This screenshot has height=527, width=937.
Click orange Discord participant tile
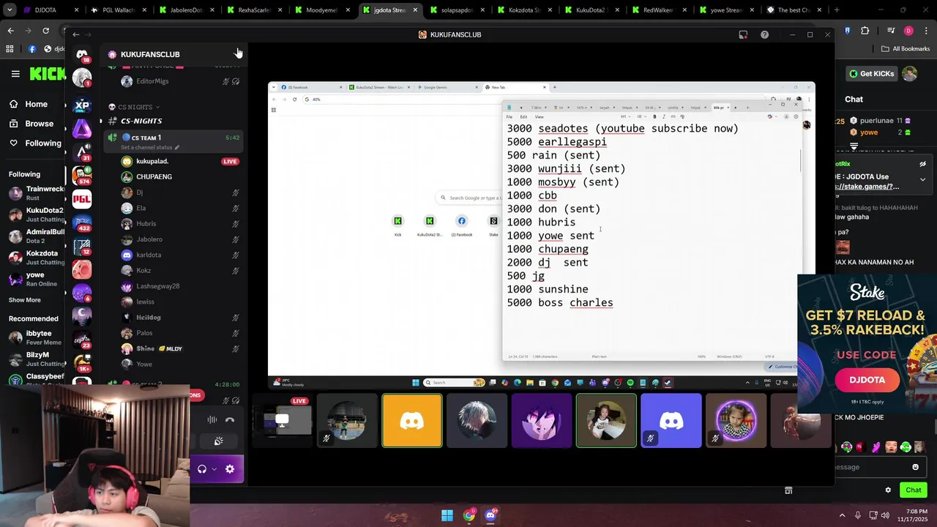[412, 420]
